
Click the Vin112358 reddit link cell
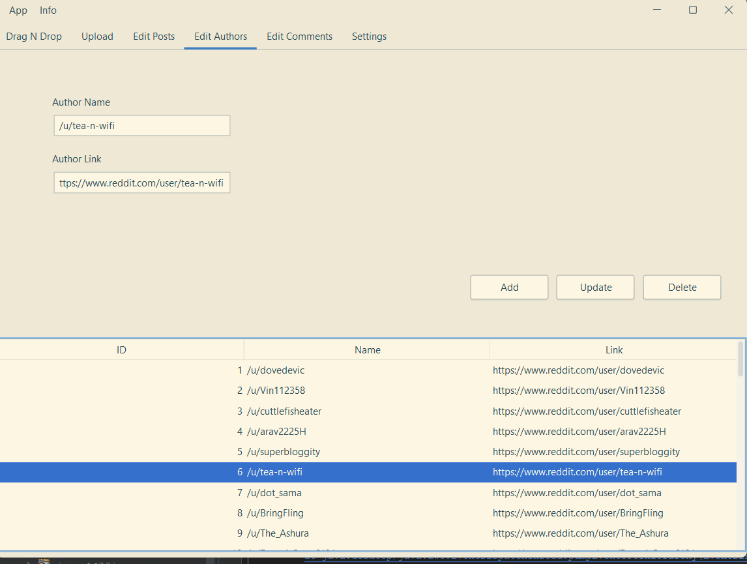(x=613, y=391)
